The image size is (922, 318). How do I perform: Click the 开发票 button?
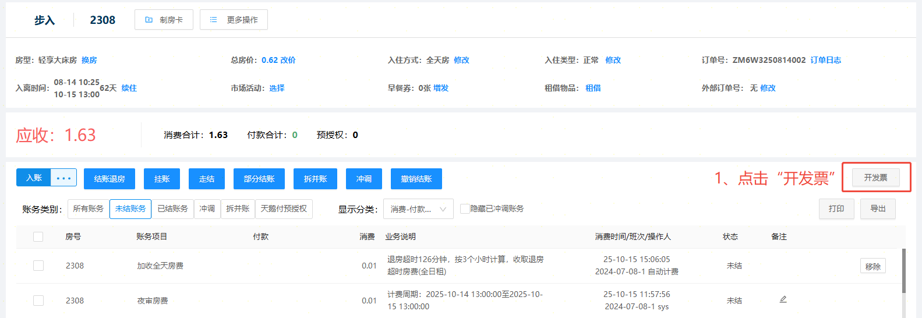pyautogui.click(x=875, y=178)
